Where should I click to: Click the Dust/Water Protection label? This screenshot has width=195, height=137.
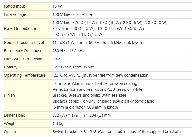[x=24, y=59]
